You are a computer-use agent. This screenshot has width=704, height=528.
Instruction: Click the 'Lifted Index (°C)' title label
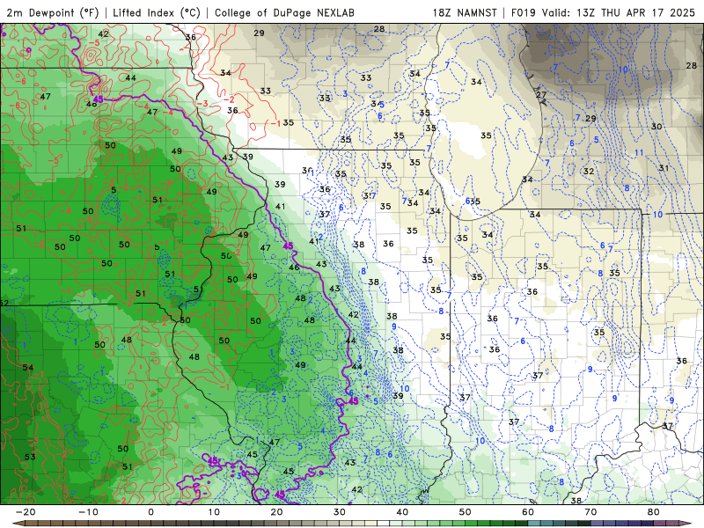coord(157,12)
